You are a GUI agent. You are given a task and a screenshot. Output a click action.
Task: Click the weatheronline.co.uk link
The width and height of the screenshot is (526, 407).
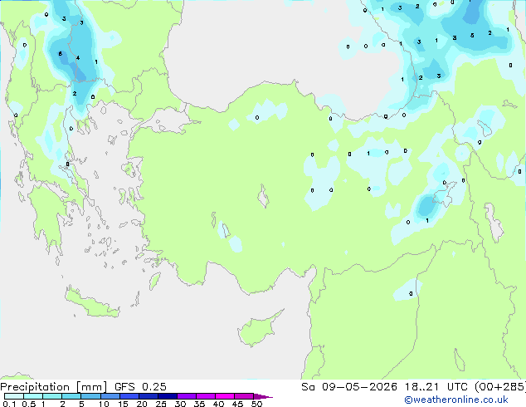456,400
